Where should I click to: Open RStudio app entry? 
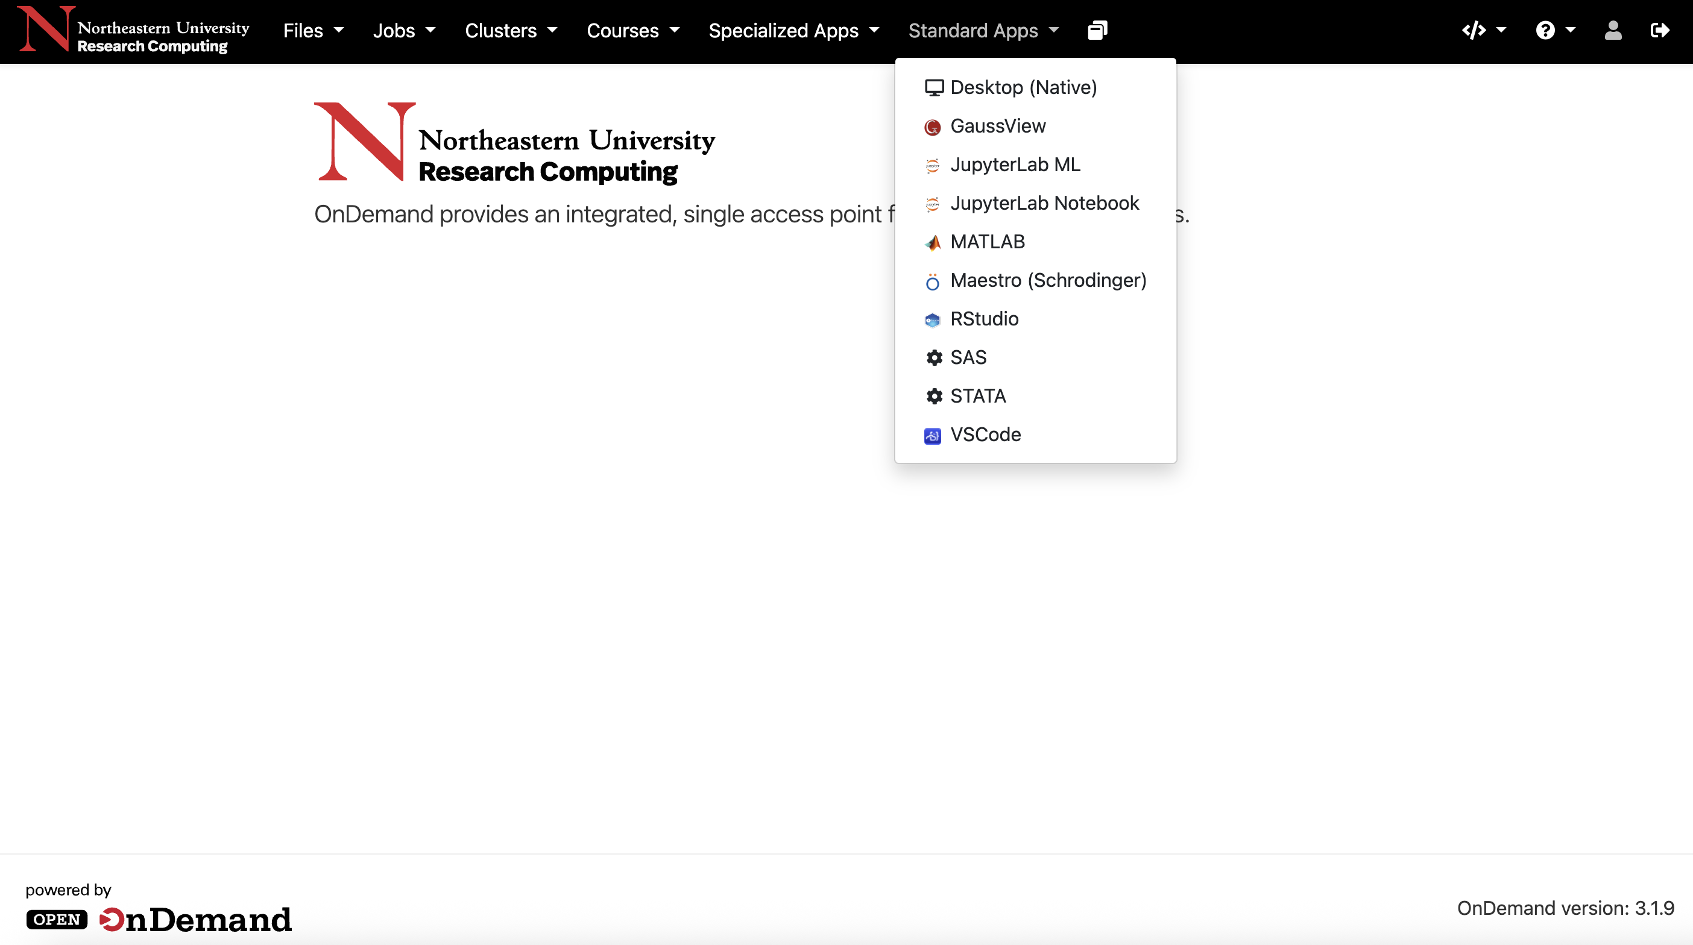point(984,319)
